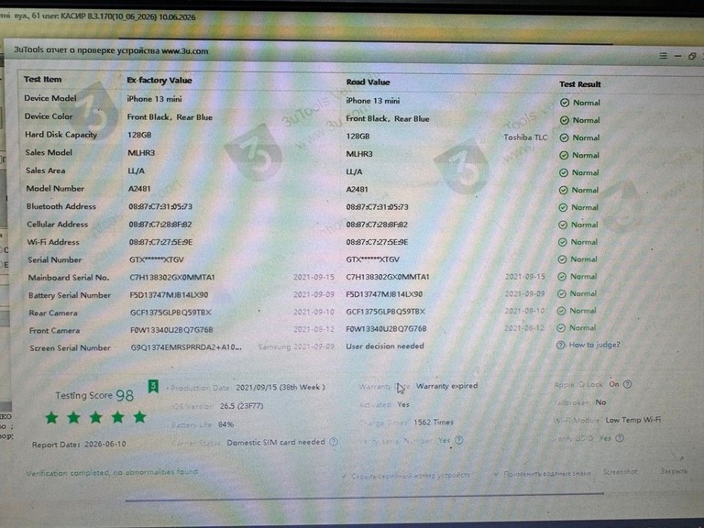Open the 3uTools report menu icon
The height and width of the screenshot is (528, 704).
pyautogui.click(x=663, y=56)
